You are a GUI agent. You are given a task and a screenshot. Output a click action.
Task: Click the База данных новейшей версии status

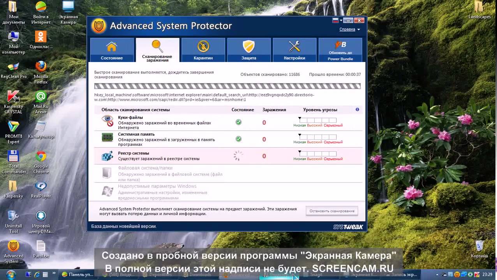tap(124, 226)
